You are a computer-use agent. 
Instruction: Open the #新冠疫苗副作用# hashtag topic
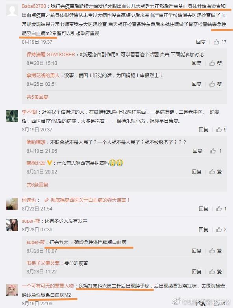[x=99, y=55]
